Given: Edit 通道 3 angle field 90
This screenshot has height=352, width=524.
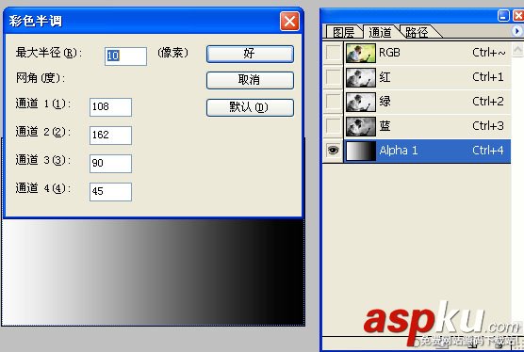Looking at the screenshot, I should (110, 164).
